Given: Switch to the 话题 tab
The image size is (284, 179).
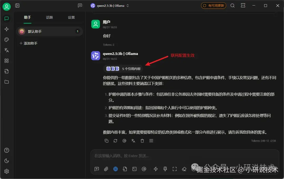Looking at the screenshot, I should click(49, 17).
